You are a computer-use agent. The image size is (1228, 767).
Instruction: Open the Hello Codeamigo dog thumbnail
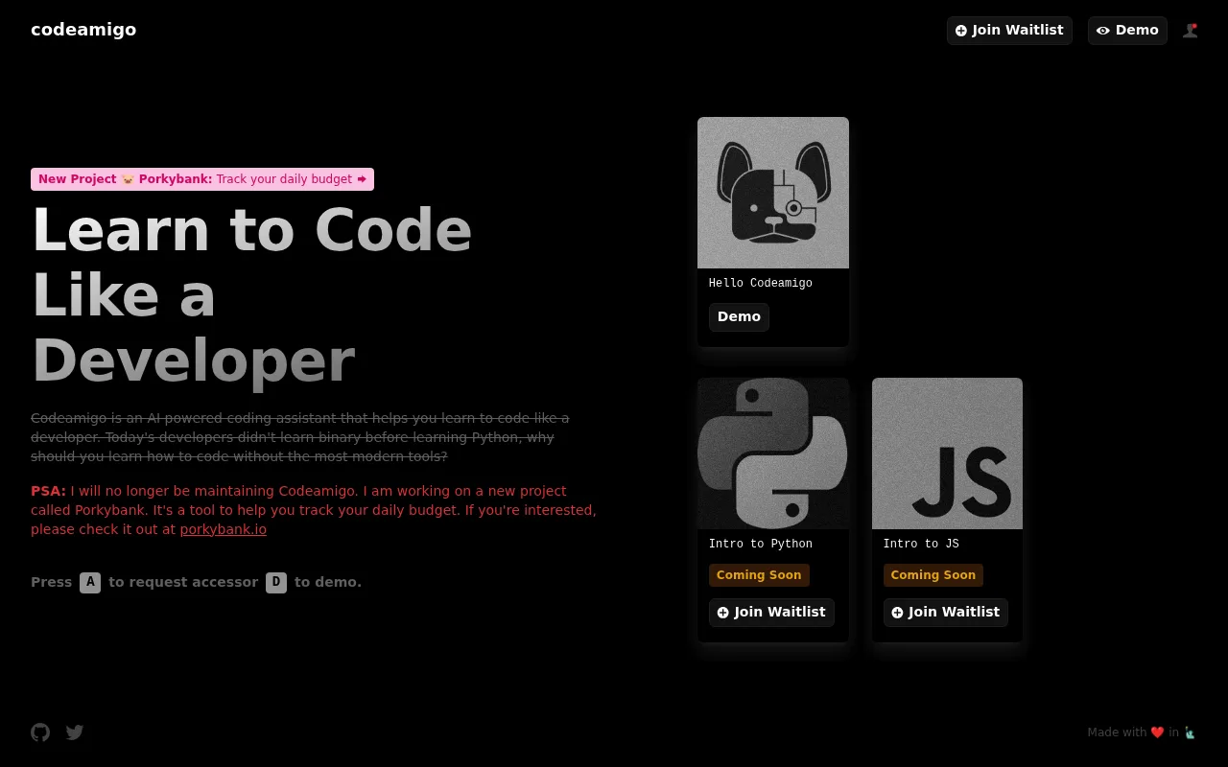773,193
